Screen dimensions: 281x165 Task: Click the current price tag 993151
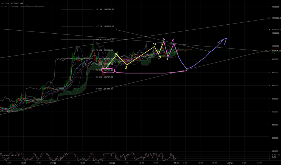click(276, 51)
